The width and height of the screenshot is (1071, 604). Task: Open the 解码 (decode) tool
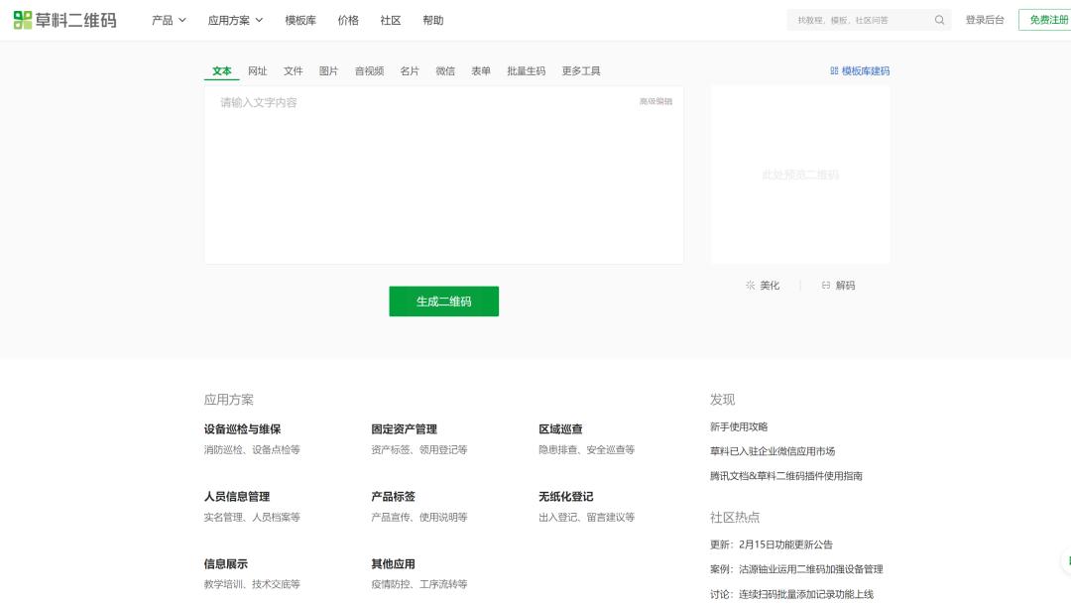coord(838,285)
